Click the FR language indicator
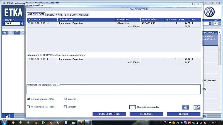Image resolution: width=223 pixels, height=125 pixels. tap(165, 122)
